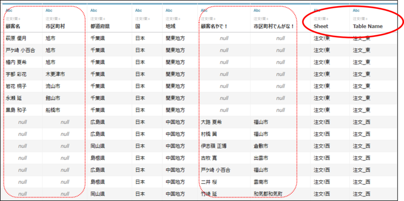404x201 pixels.
Task: Select the 市区町村でんがな！ column header
Action: [x=274, y=26]
